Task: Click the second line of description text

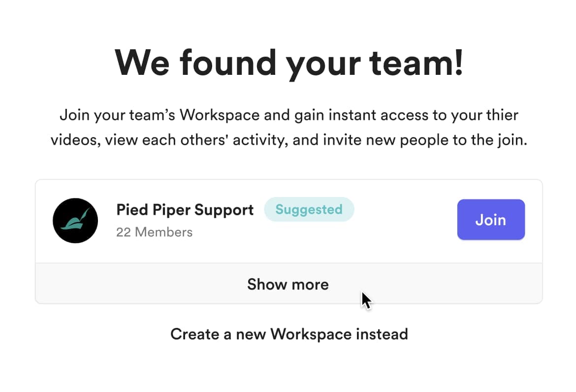Action: tap(288, 140)
